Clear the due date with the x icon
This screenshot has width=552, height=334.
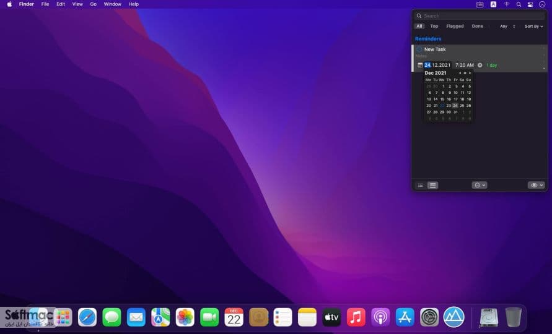point(480,65)
